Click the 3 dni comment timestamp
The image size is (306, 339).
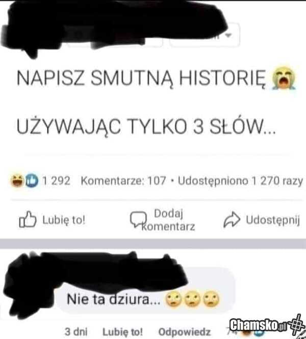(x=76, y=331)
